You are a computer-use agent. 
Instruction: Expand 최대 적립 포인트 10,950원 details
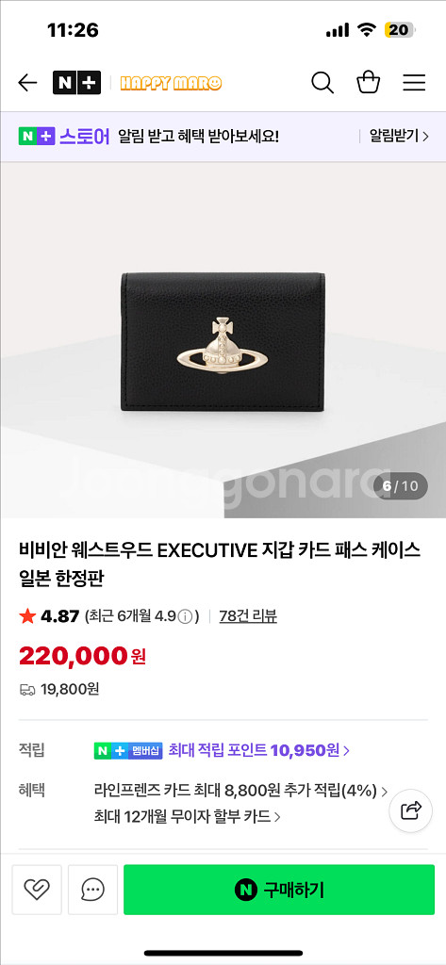tap(259, 750)
